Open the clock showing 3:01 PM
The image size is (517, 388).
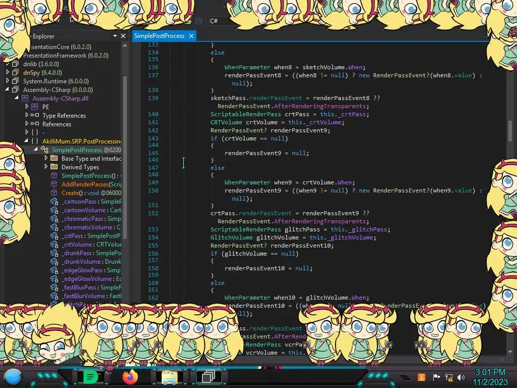coord(490,377)
